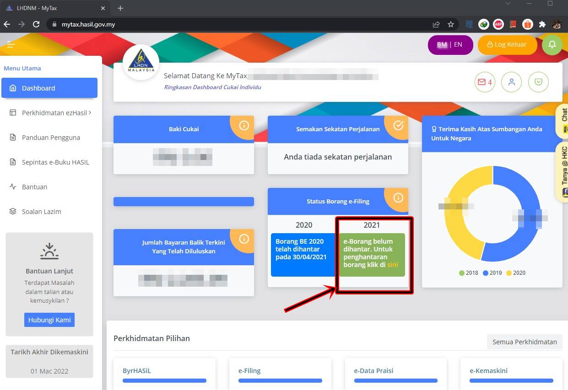Click the info icon on Baki Cukai card
This screenshot has height=390, width=568.
(244, 125)
